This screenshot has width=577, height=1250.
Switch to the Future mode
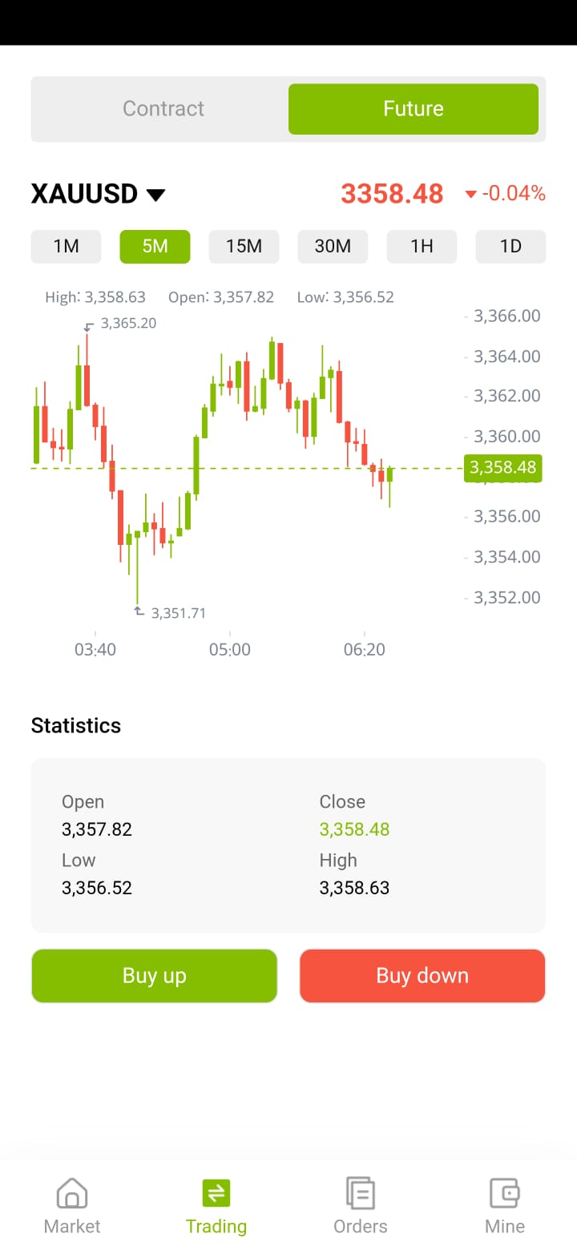(x=414, y=109)
